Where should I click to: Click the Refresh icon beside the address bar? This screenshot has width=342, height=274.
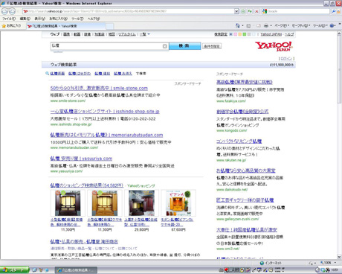250,11
